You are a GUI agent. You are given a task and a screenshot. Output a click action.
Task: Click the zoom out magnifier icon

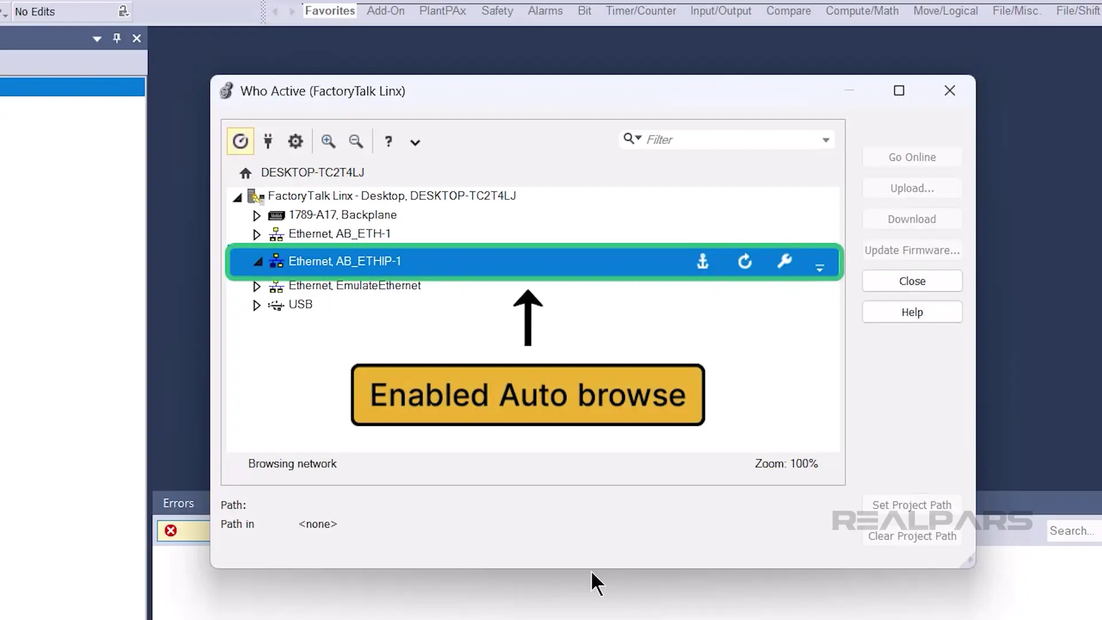click(x=356, y=141)
